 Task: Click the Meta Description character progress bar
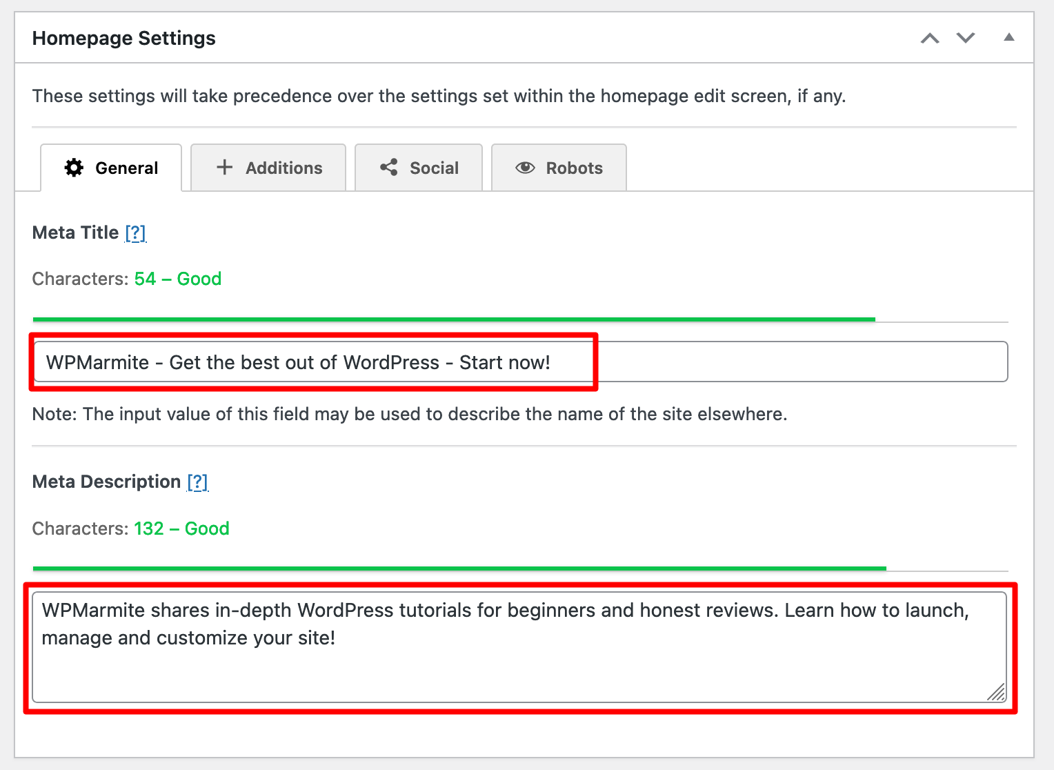(521, 569)
